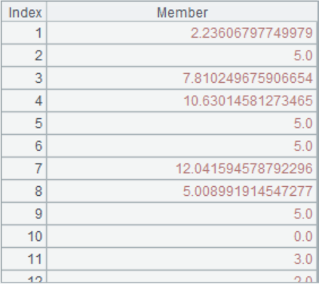The width and height of the screenshot is (319, 284).
Task: Click index cell 1
Action: pyautogui.click(x=24, y=33)
